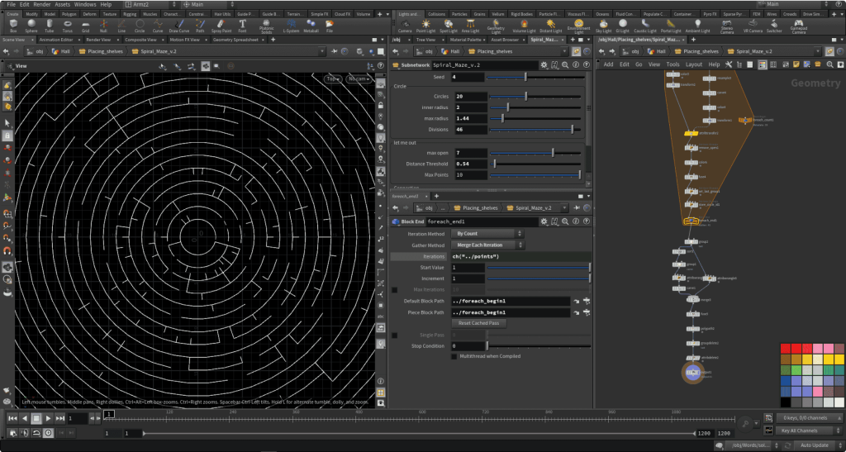Click the Sky Light shelf tool
846x452 pixels.
coord(603,26)
